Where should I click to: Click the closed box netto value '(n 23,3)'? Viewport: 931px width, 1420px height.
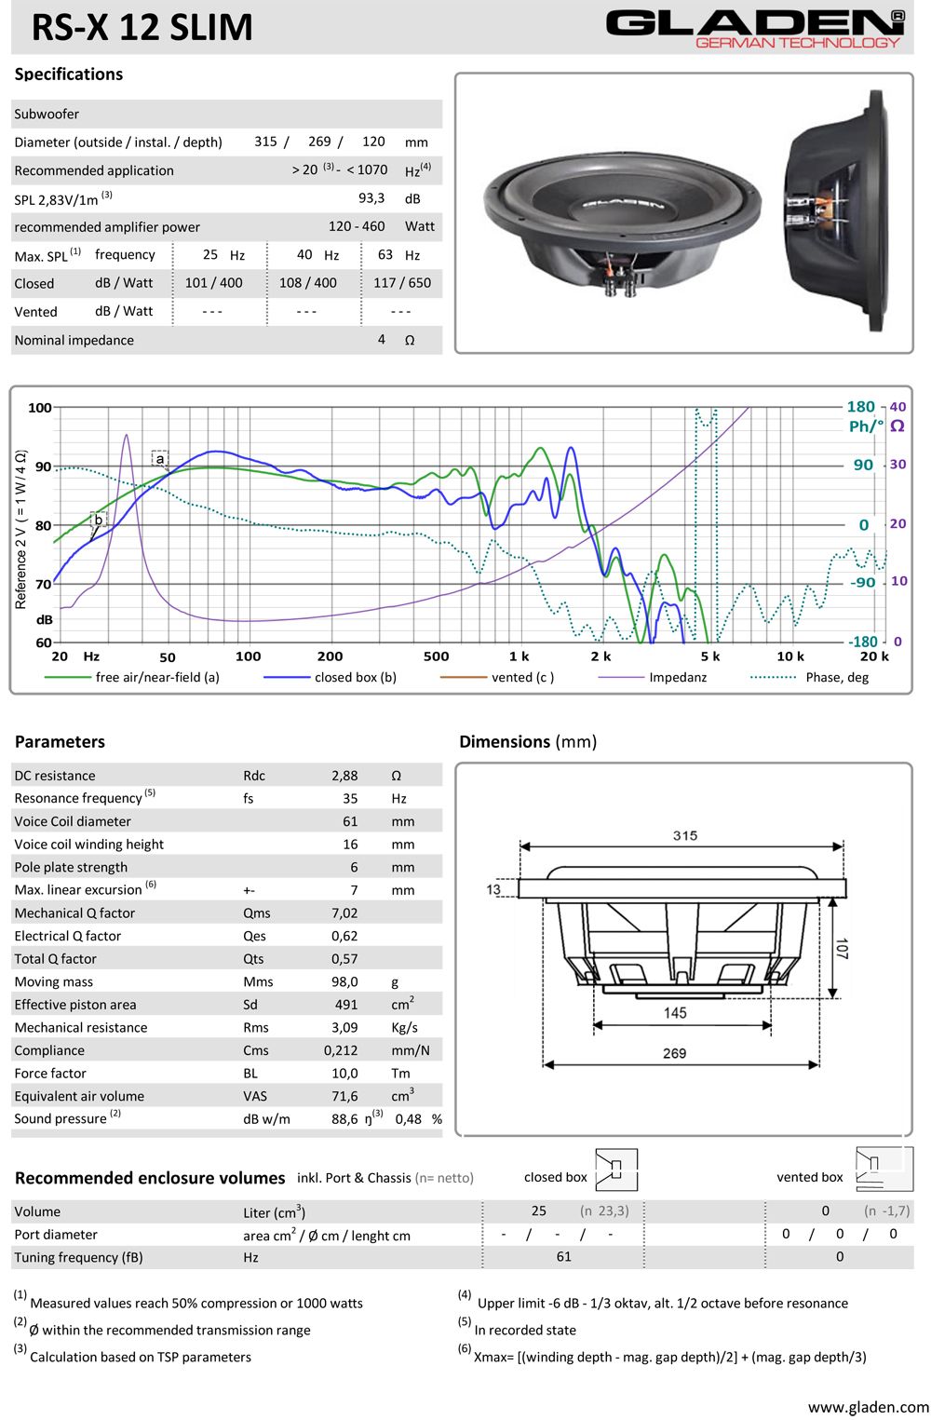point(604,1211)
